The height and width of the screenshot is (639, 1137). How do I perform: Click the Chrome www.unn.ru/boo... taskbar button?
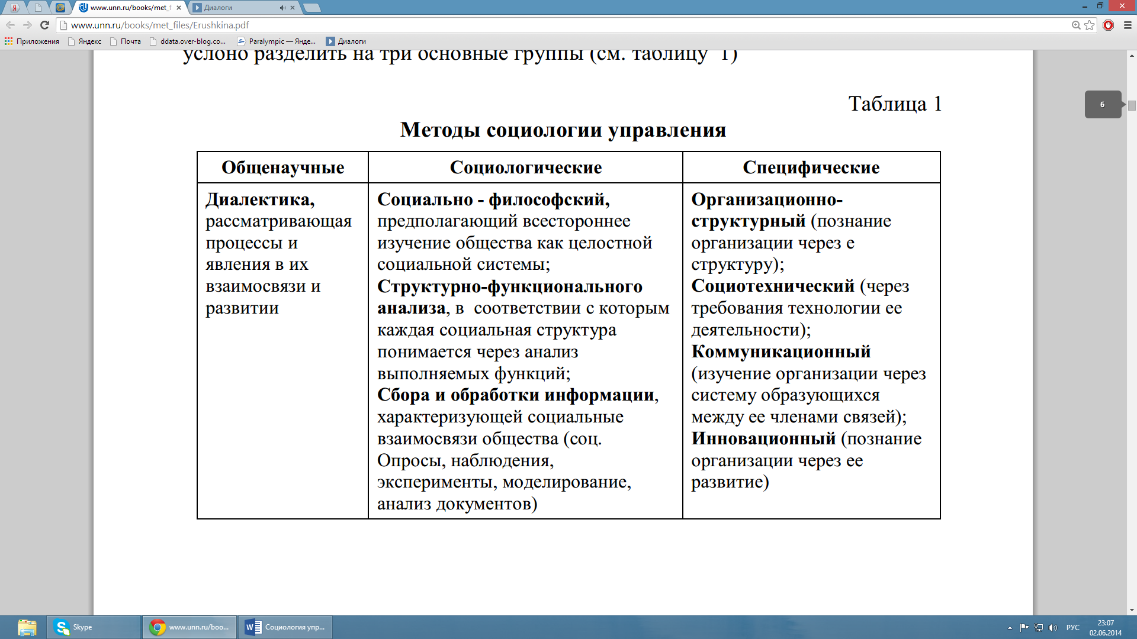(189, 627)
